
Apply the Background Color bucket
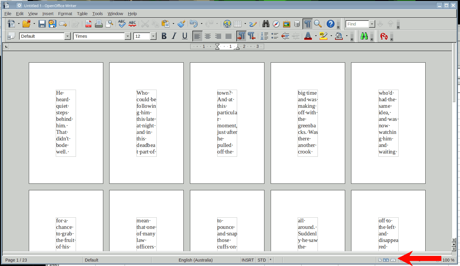tap(339, 36)
